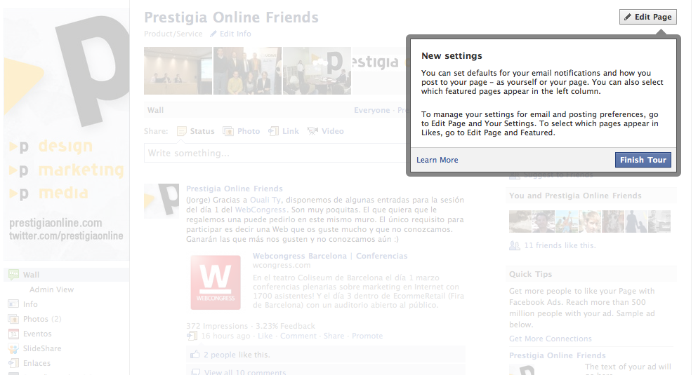Viewport: 698px width, 375px height.
Task: Like the Webcongress post
Action: click(265, 336)
